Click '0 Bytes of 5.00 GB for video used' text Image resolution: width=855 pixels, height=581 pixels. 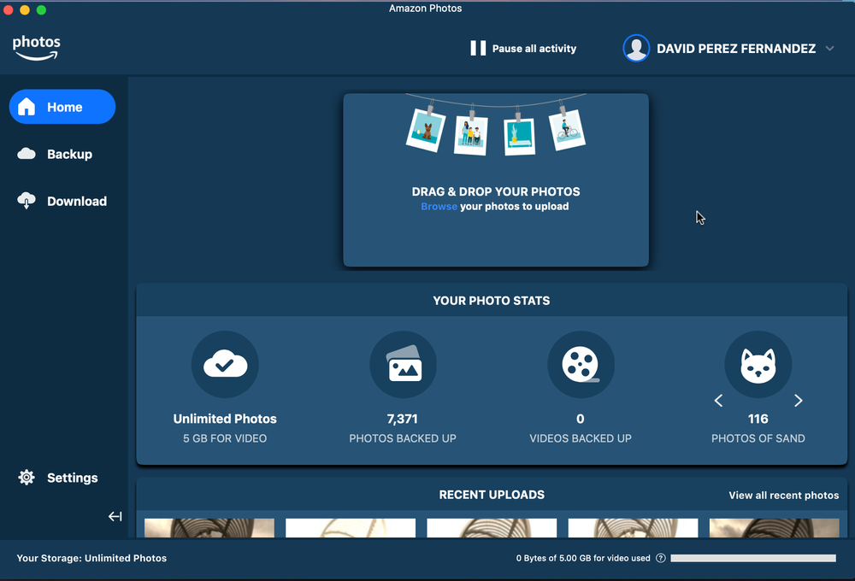tap(583, 558)
